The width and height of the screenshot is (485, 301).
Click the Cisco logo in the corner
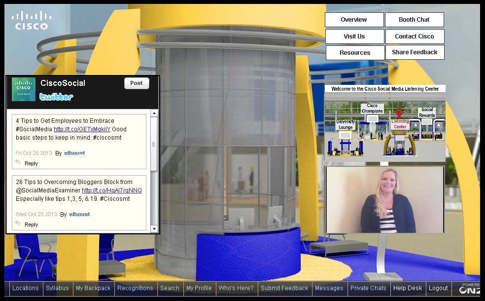(32, 20)
